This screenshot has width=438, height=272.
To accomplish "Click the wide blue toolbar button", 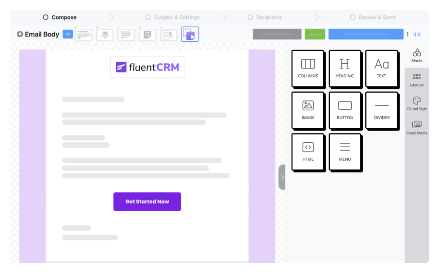I will [x=366, y=34].
